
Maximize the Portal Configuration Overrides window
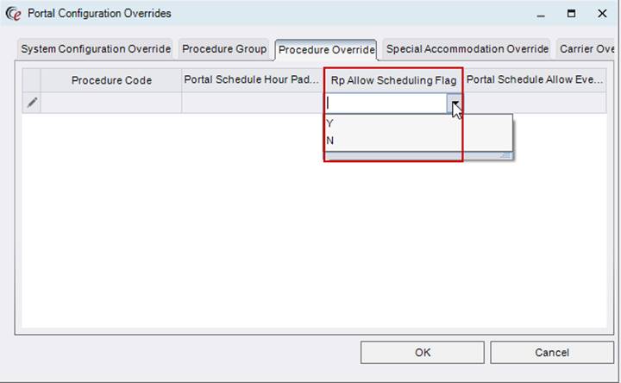[571, 14]
